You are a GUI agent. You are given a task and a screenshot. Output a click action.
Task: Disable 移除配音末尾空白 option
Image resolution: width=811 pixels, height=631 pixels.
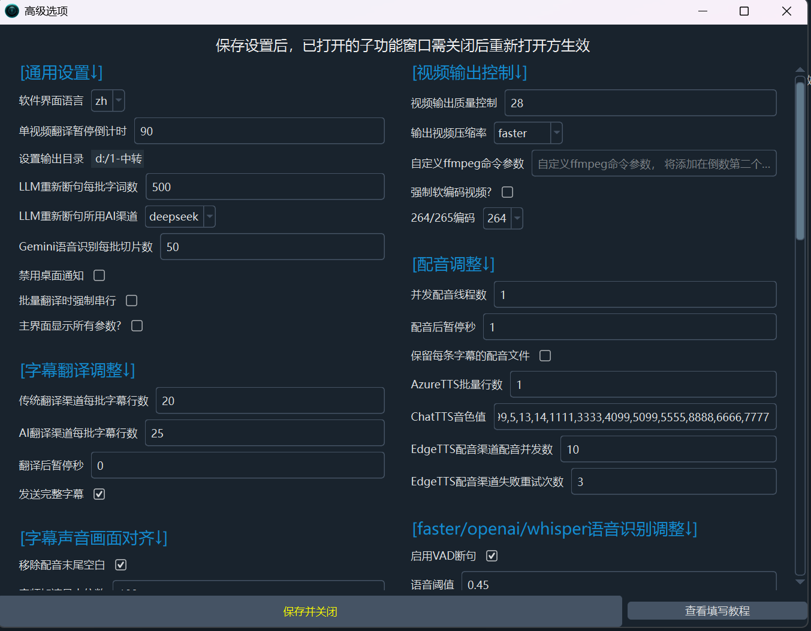click(x=120, y=564)
